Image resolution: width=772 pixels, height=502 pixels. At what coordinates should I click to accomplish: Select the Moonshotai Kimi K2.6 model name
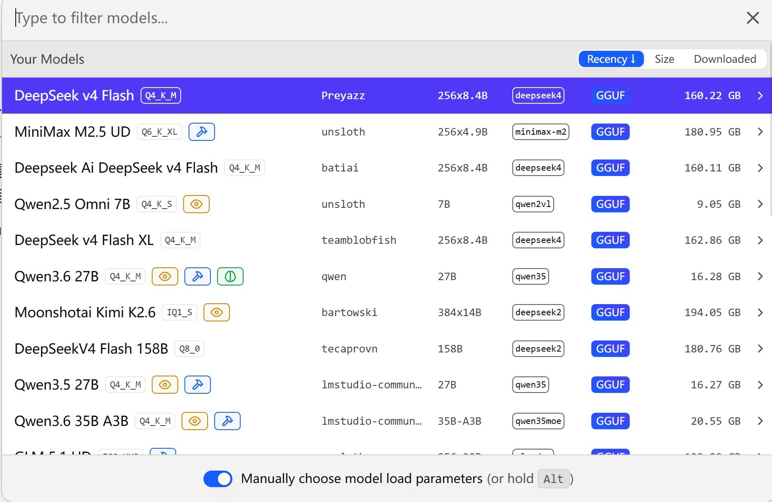85,312
